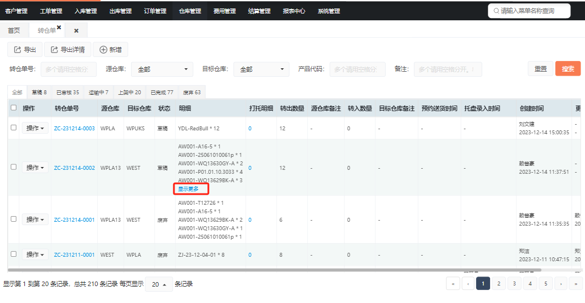Click the horizontal table scrollbar
This screenshot has width=585, height=303.
(x=274, y=270)
